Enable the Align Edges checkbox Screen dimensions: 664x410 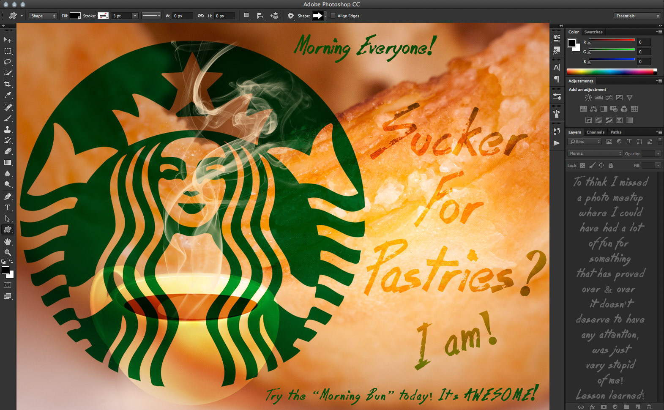pyautogui.click(x=333, y=16)
